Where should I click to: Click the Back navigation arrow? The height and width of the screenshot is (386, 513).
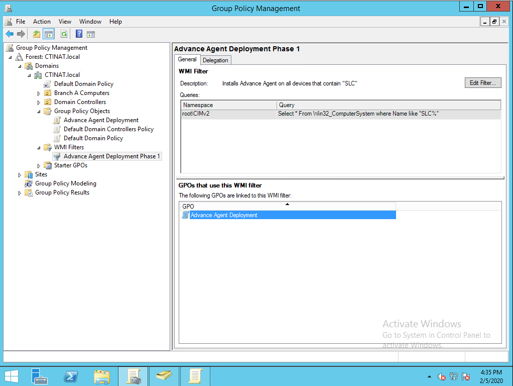(x=10, y=34)
